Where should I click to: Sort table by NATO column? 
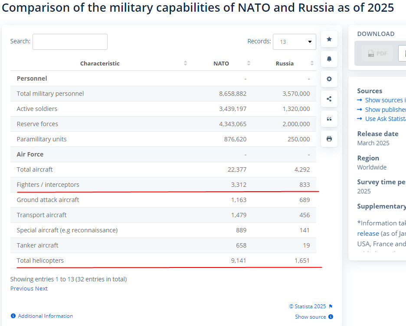221,63
